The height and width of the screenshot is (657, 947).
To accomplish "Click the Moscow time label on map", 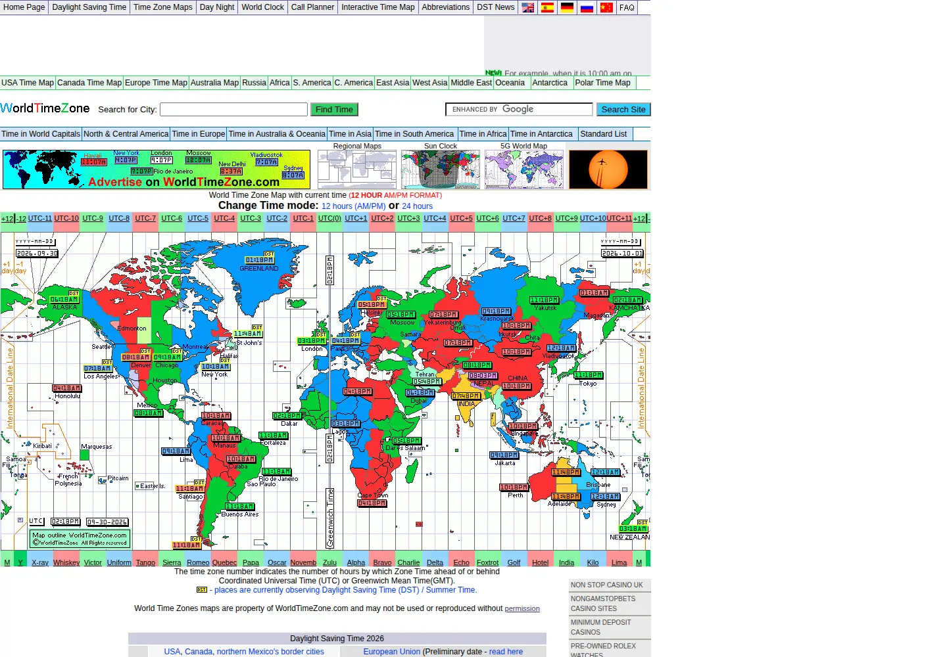I will (x=401, y=315).
